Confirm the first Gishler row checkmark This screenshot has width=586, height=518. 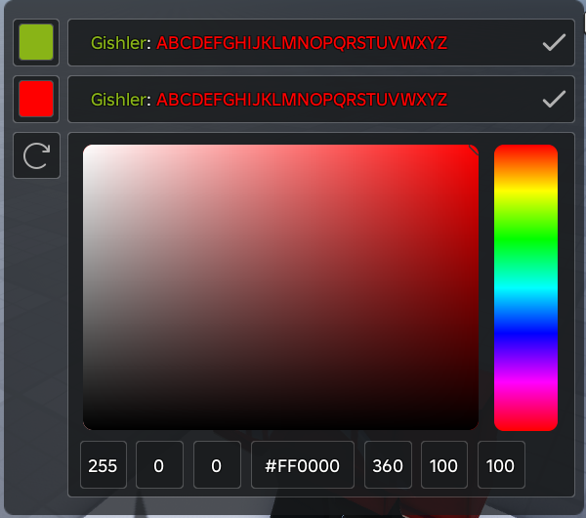tap(554, 42)
